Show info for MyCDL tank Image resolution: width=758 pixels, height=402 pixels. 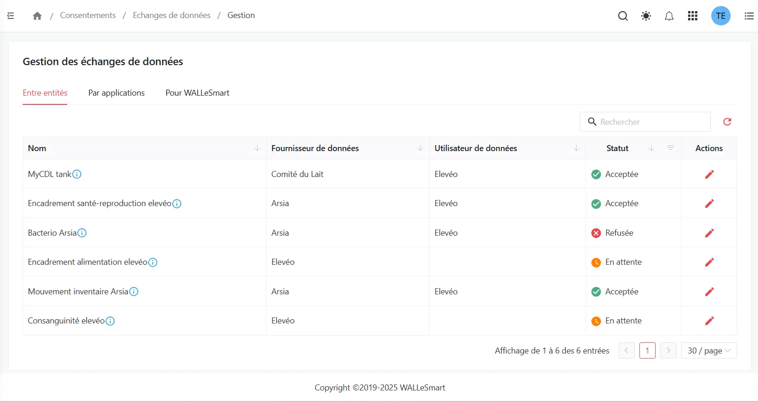[77, 174]
